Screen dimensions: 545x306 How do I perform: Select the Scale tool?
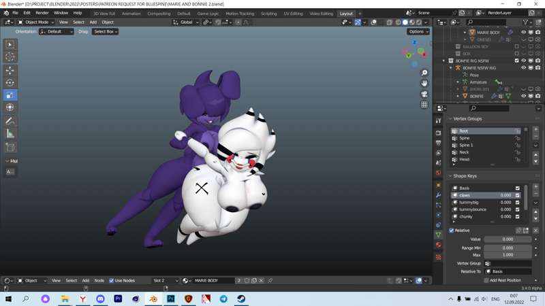tap(10, 95)
